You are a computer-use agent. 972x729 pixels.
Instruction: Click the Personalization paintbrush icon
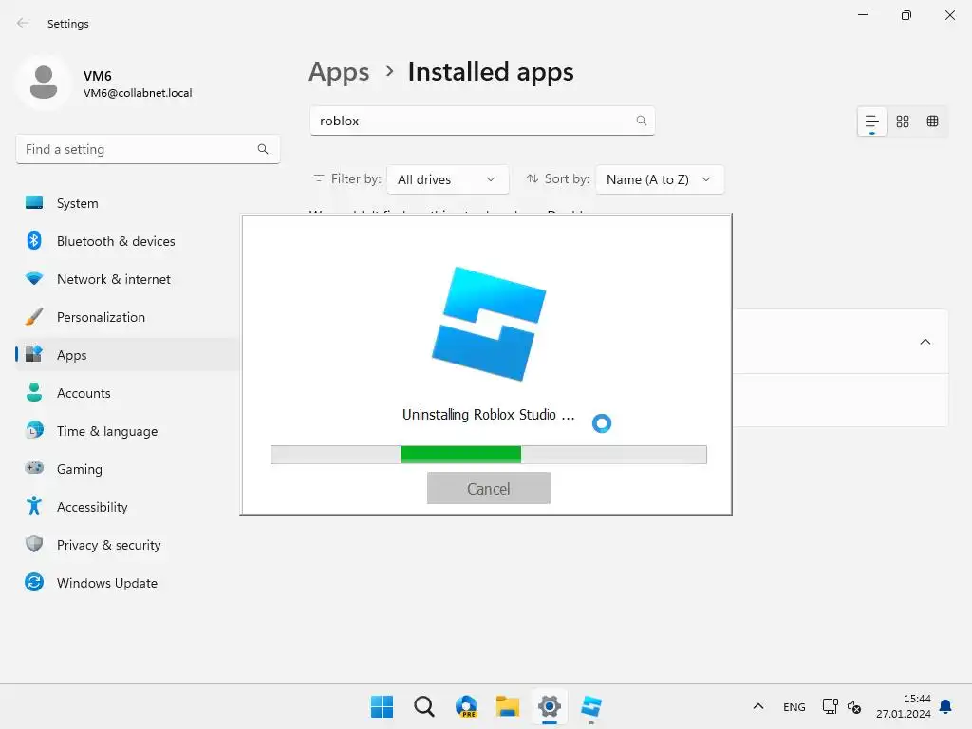[x=34, y=317]
